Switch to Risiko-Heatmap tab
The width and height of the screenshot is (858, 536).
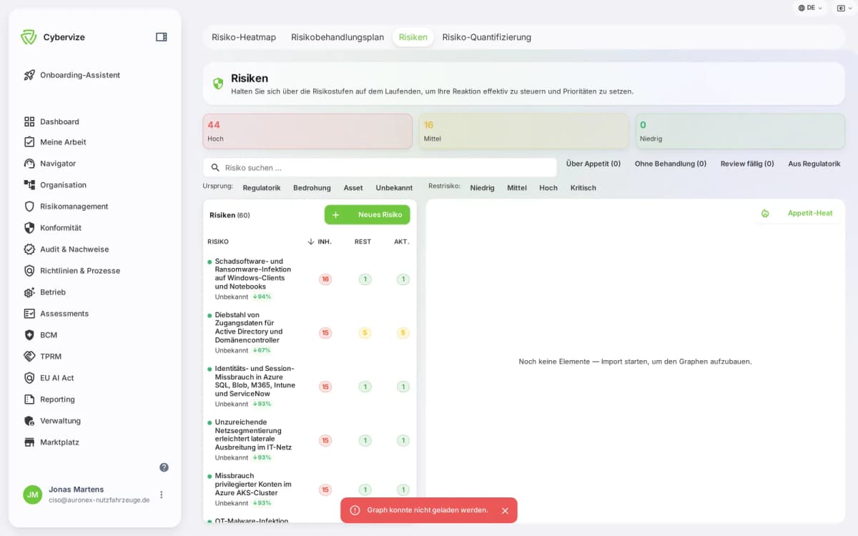[244, 37]
